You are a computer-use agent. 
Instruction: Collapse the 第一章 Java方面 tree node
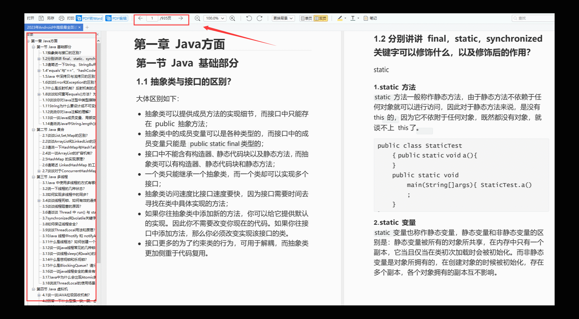coord(28,41)
